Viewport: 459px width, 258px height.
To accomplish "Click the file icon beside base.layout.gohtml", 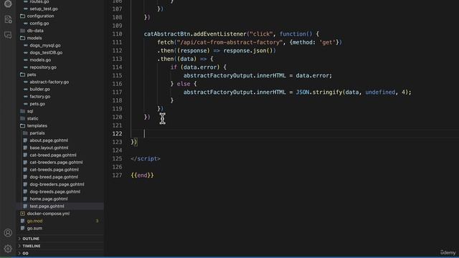I will pos(25,148).
